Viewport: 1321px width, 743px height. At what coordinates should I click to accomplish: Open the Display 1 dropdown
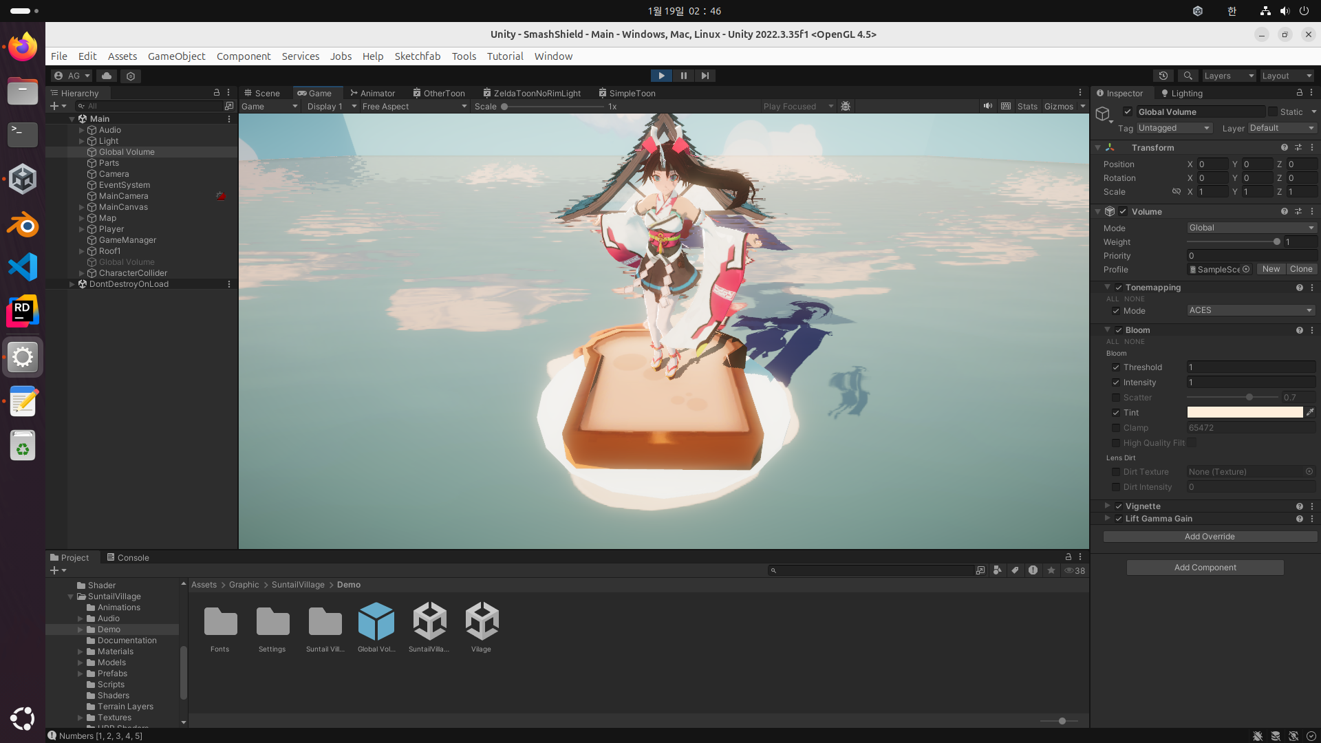(x=332, y=106)
